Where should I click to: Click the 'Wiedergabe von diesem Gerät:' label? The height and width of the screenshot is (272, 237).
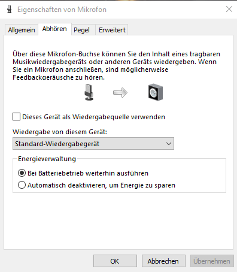60,132
